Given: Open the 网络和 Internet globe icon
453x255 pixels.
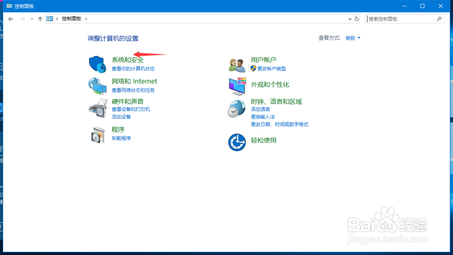Looking at the screenshot, I should point(97,86).
